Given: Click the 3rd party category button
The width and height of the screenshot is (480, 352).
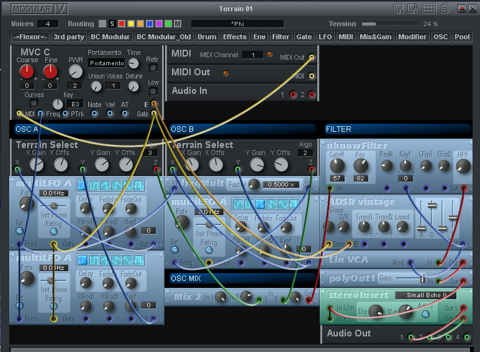Looking at the screenshot, I should pos(69,37).
